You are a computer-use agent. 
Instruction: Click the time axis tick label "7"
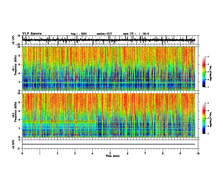point(145,153)
